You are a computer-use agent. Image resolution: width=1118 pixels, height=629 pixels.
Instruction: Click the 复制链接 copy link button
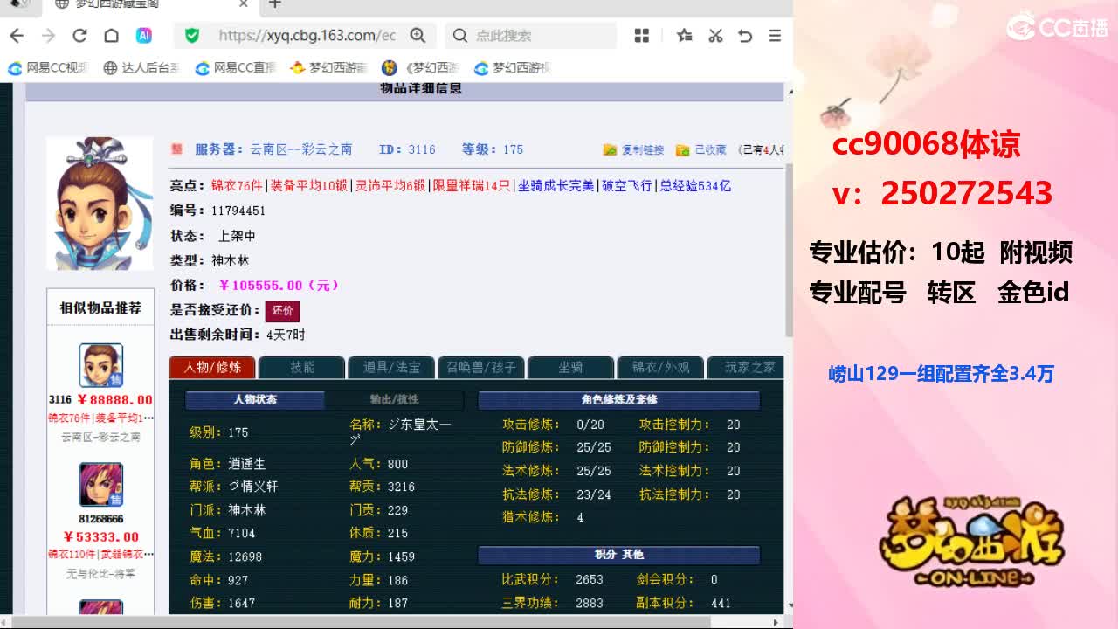[634, 150]
